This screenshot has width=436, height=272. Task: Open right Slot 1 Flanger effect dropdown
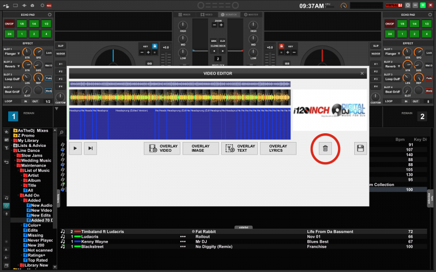(x=392, y=53)
